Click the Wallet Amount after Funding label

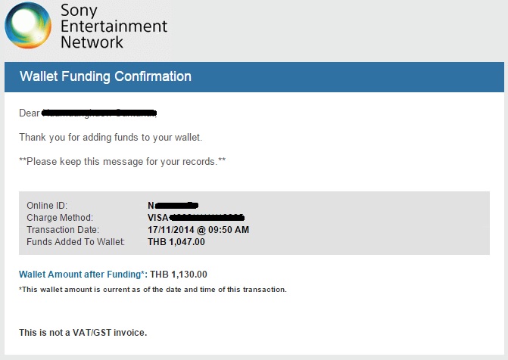tap(81, 275)
